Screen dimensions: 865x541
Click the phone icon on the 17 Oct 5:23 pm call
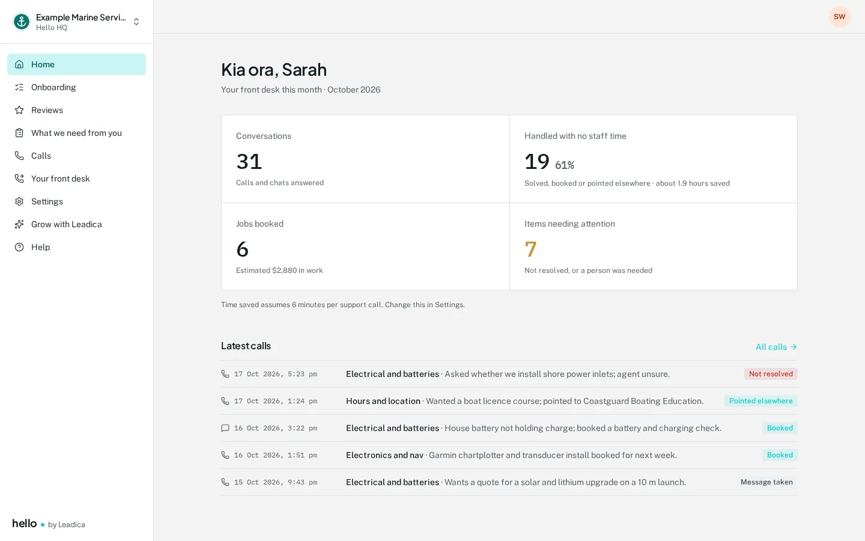[225, 374]
